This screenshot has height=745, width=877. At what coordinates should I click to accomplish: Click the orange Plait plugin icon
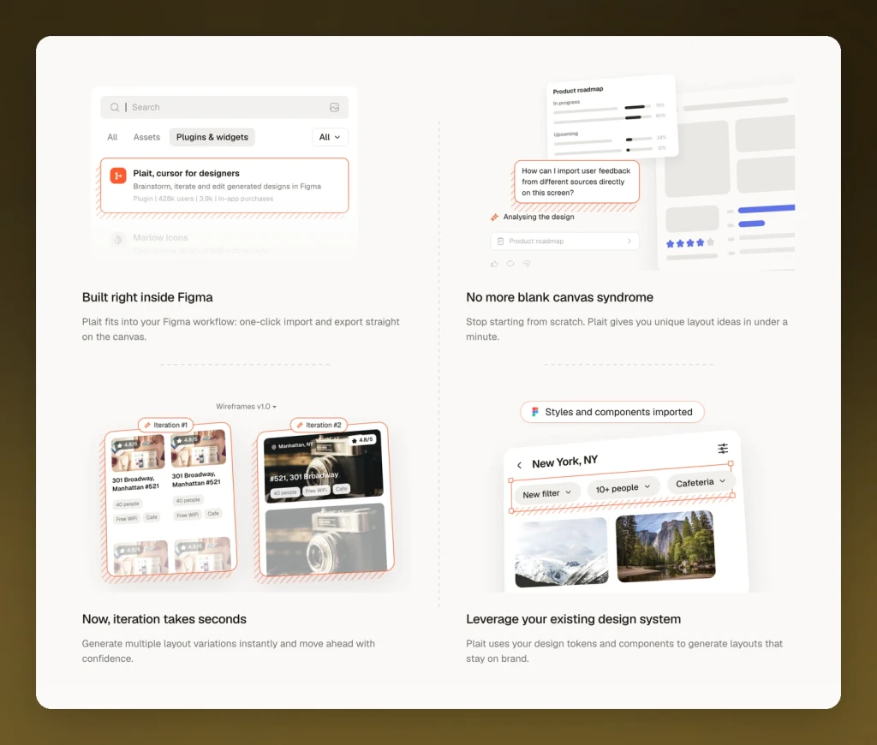point(118,176)
